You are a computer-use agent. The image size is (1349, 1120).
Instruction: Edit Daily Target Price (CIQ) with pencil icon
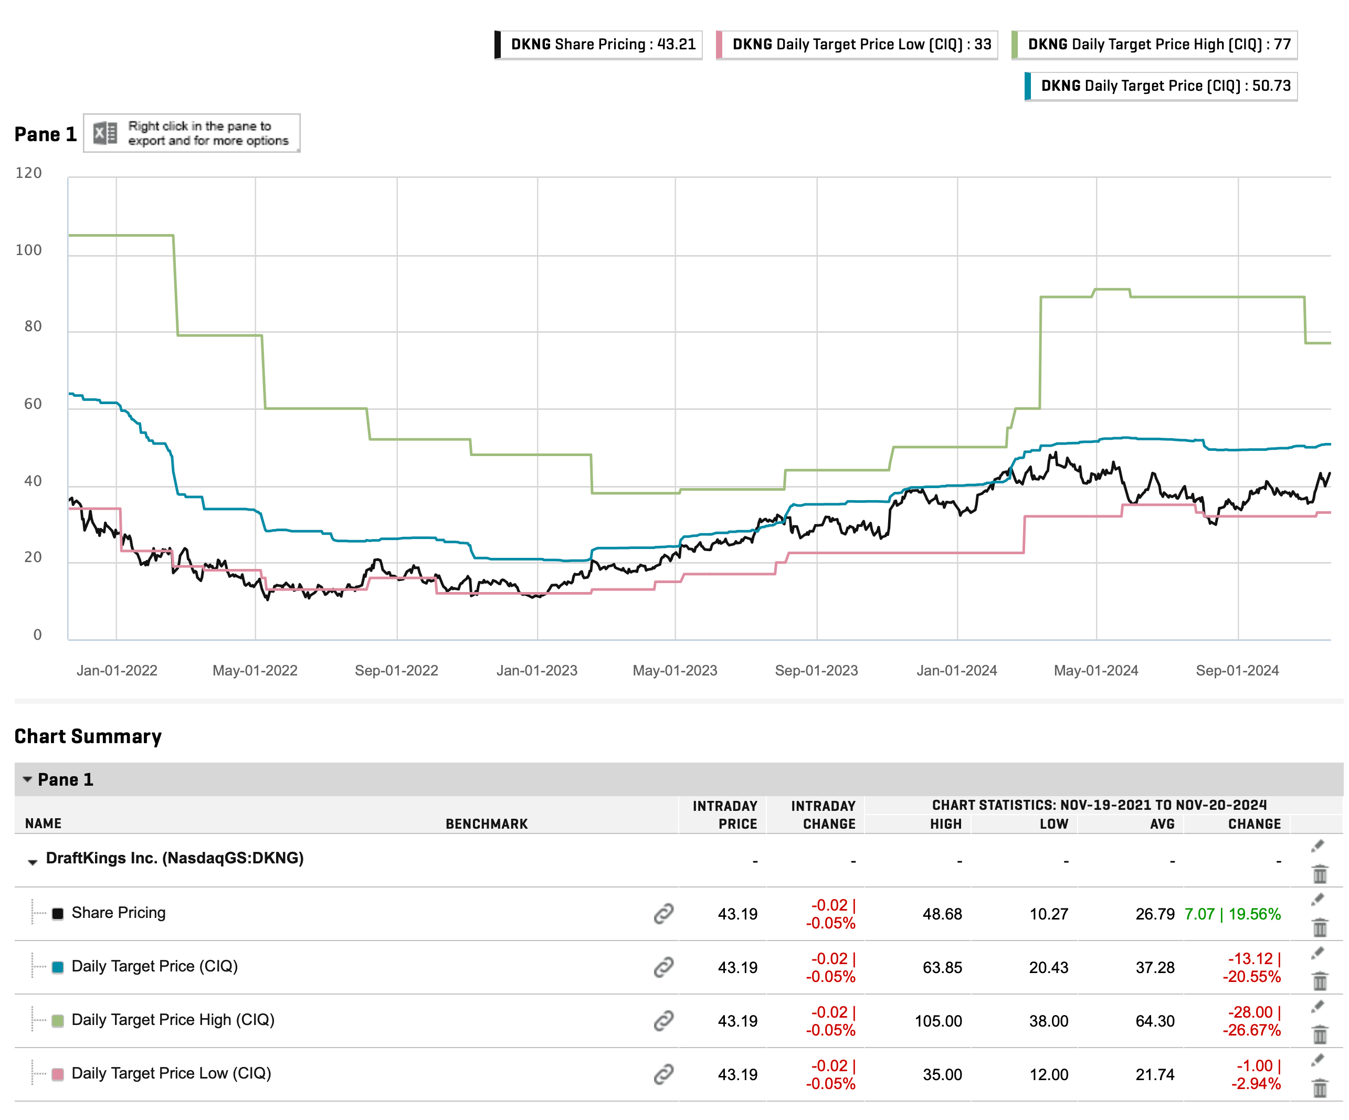click(1318, 953)
